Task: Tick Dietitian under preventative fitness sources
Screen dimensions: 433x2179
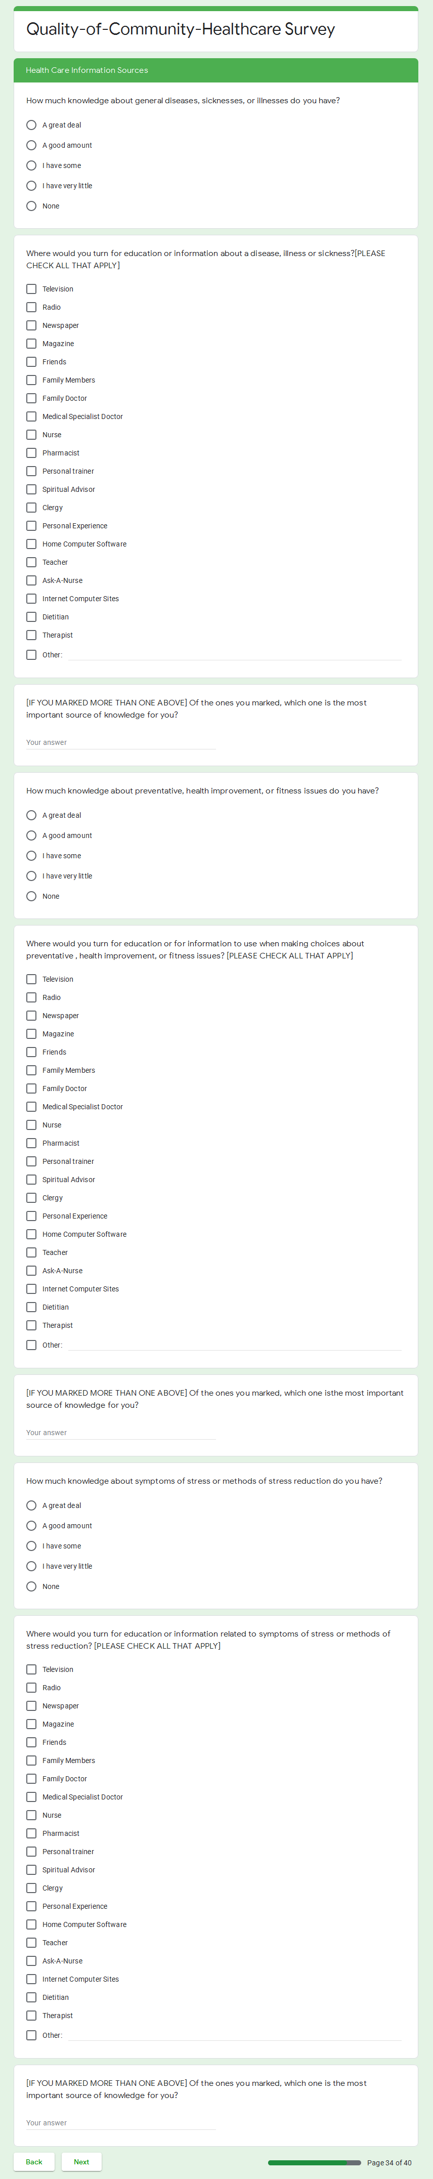Action: (x=31, y=1307)
